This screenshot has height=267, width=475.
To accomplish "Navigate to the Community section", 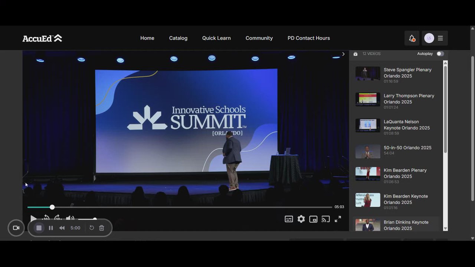I will [259, 38].
